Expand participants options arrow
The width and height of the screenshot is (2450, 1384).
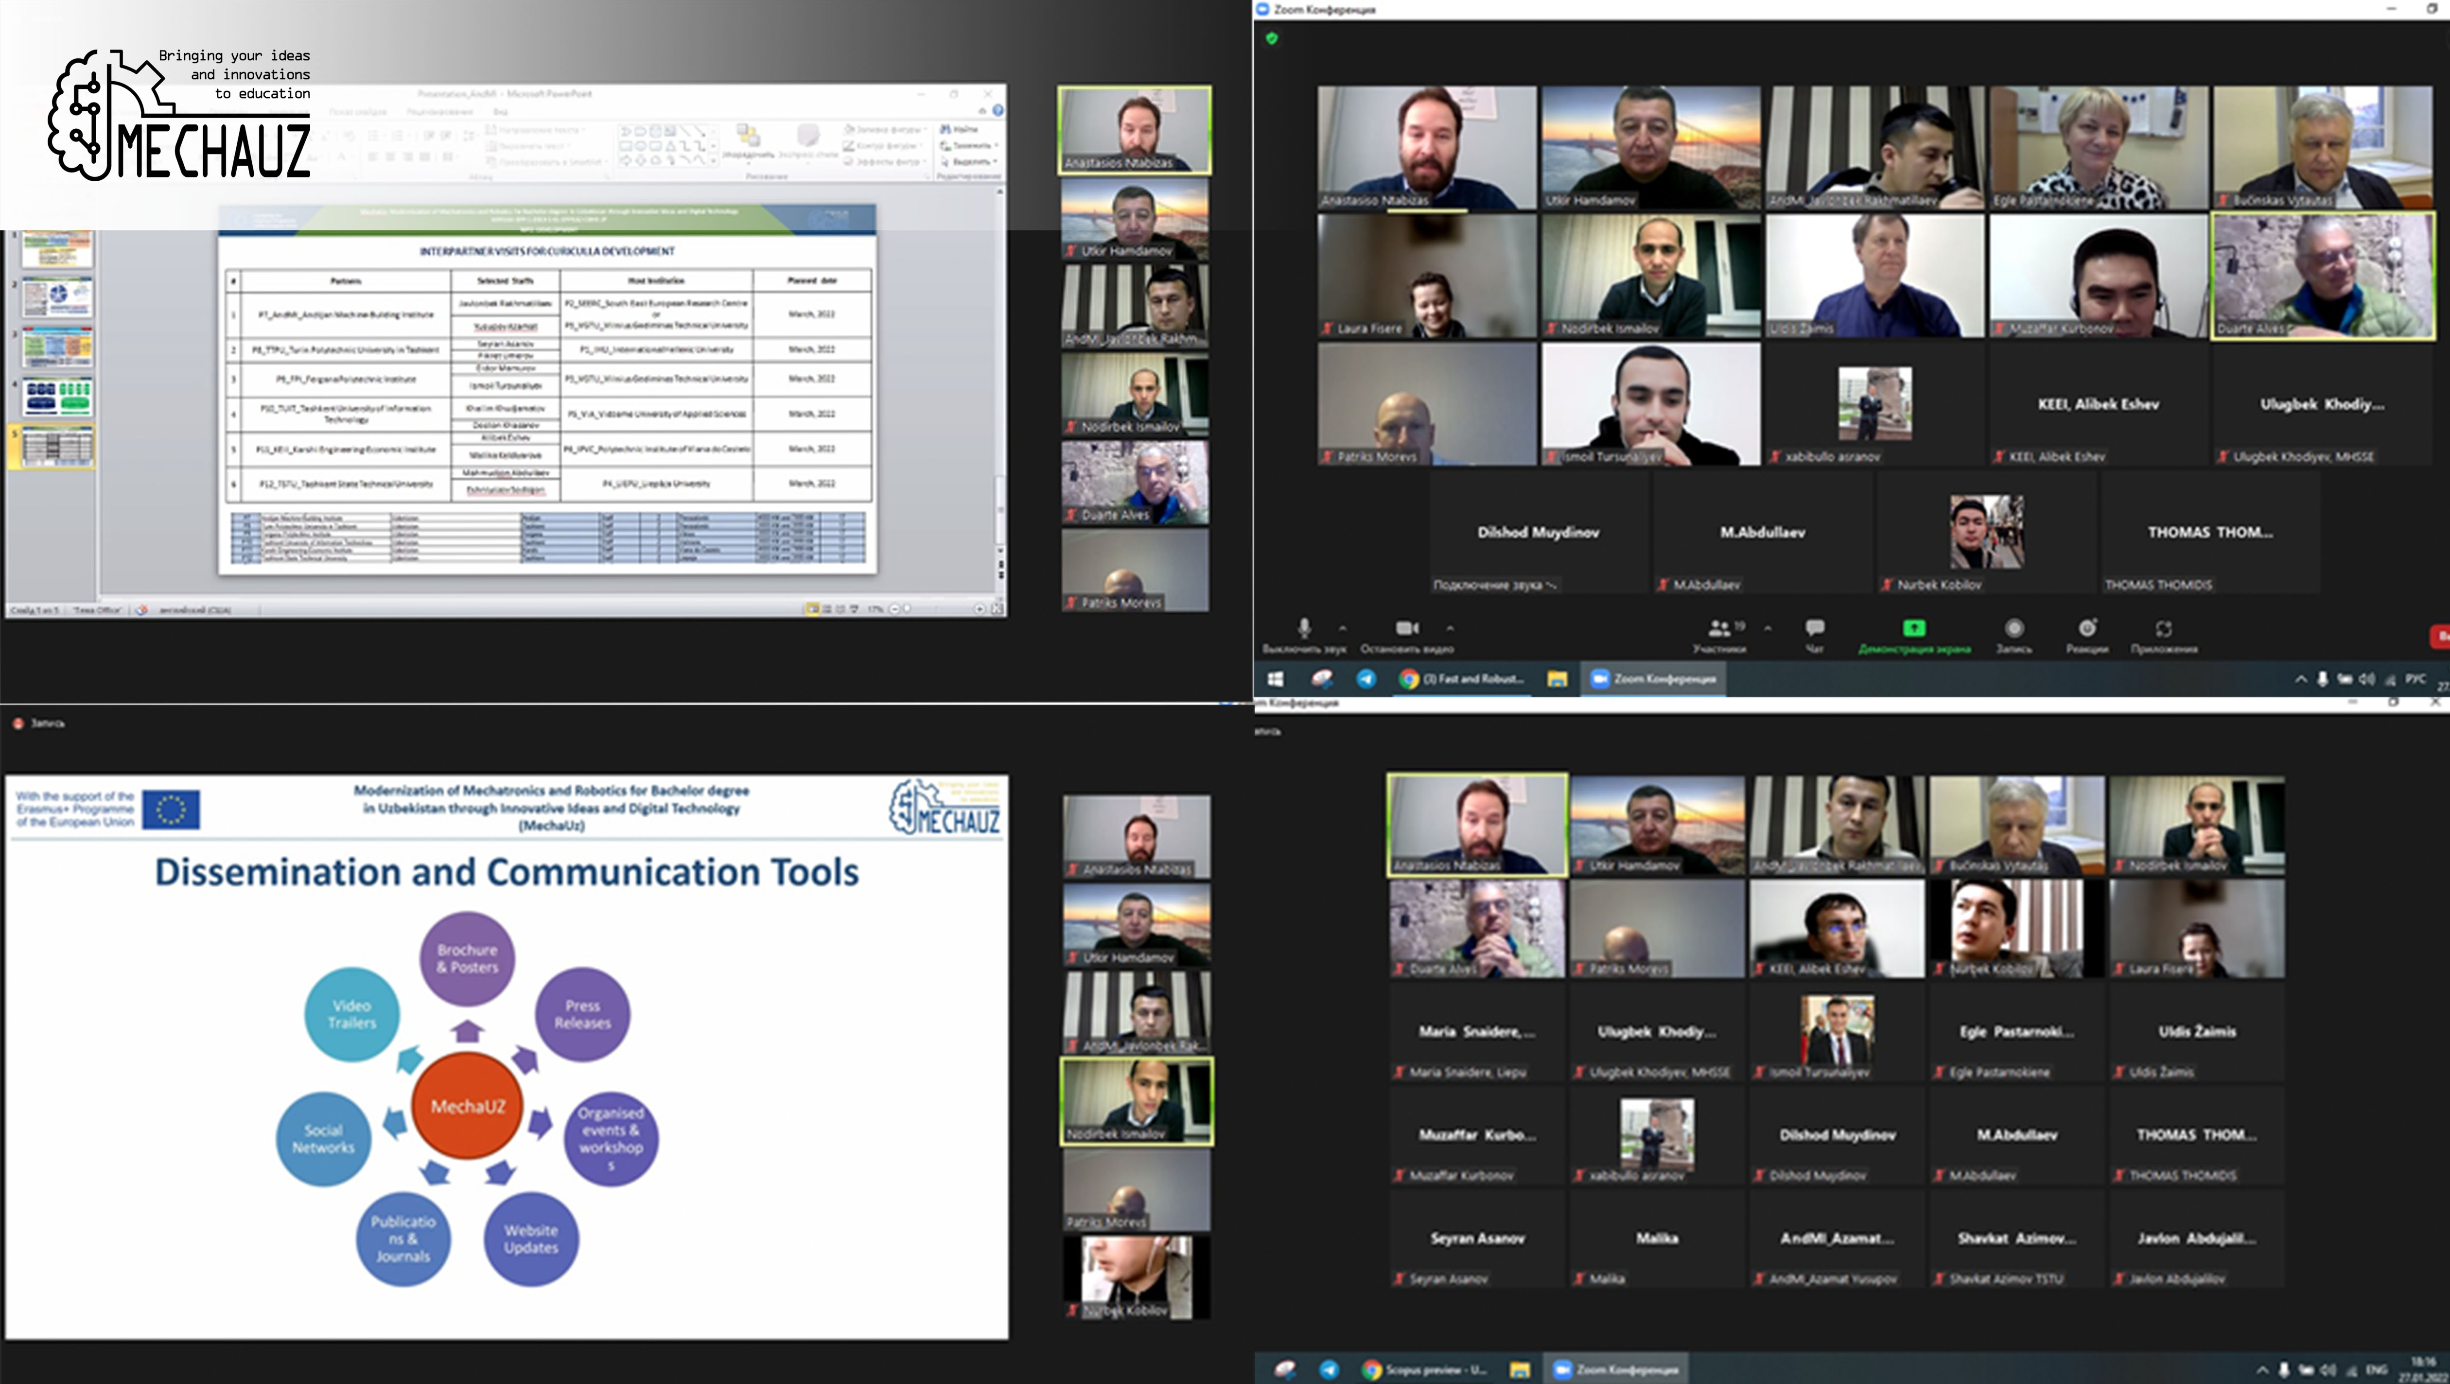1767,628
